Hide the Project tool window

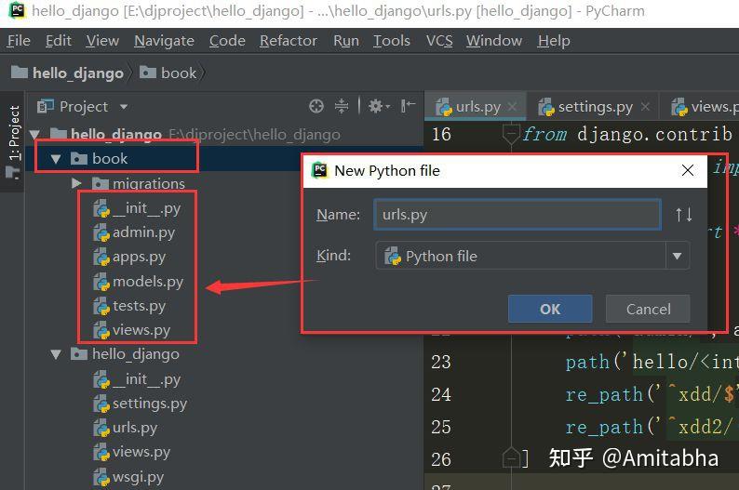tap(408, 106)
